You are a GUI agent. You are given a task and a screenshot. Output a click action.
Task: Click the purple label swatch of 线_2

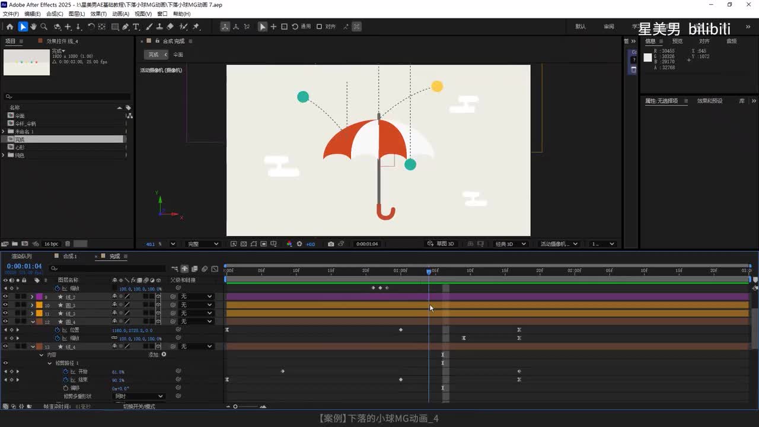tap(39, 297)
